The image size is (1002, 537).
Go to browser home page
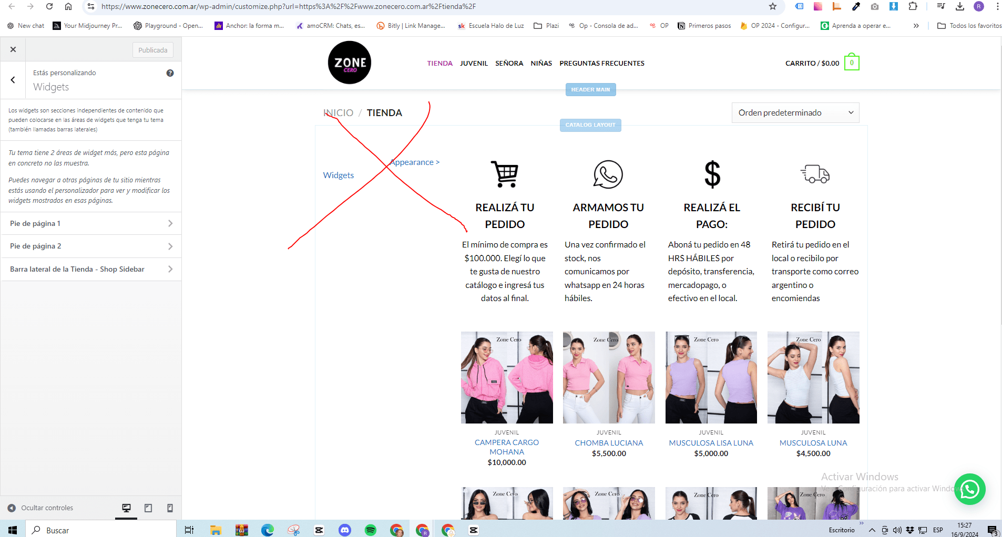tap(68, 6)
